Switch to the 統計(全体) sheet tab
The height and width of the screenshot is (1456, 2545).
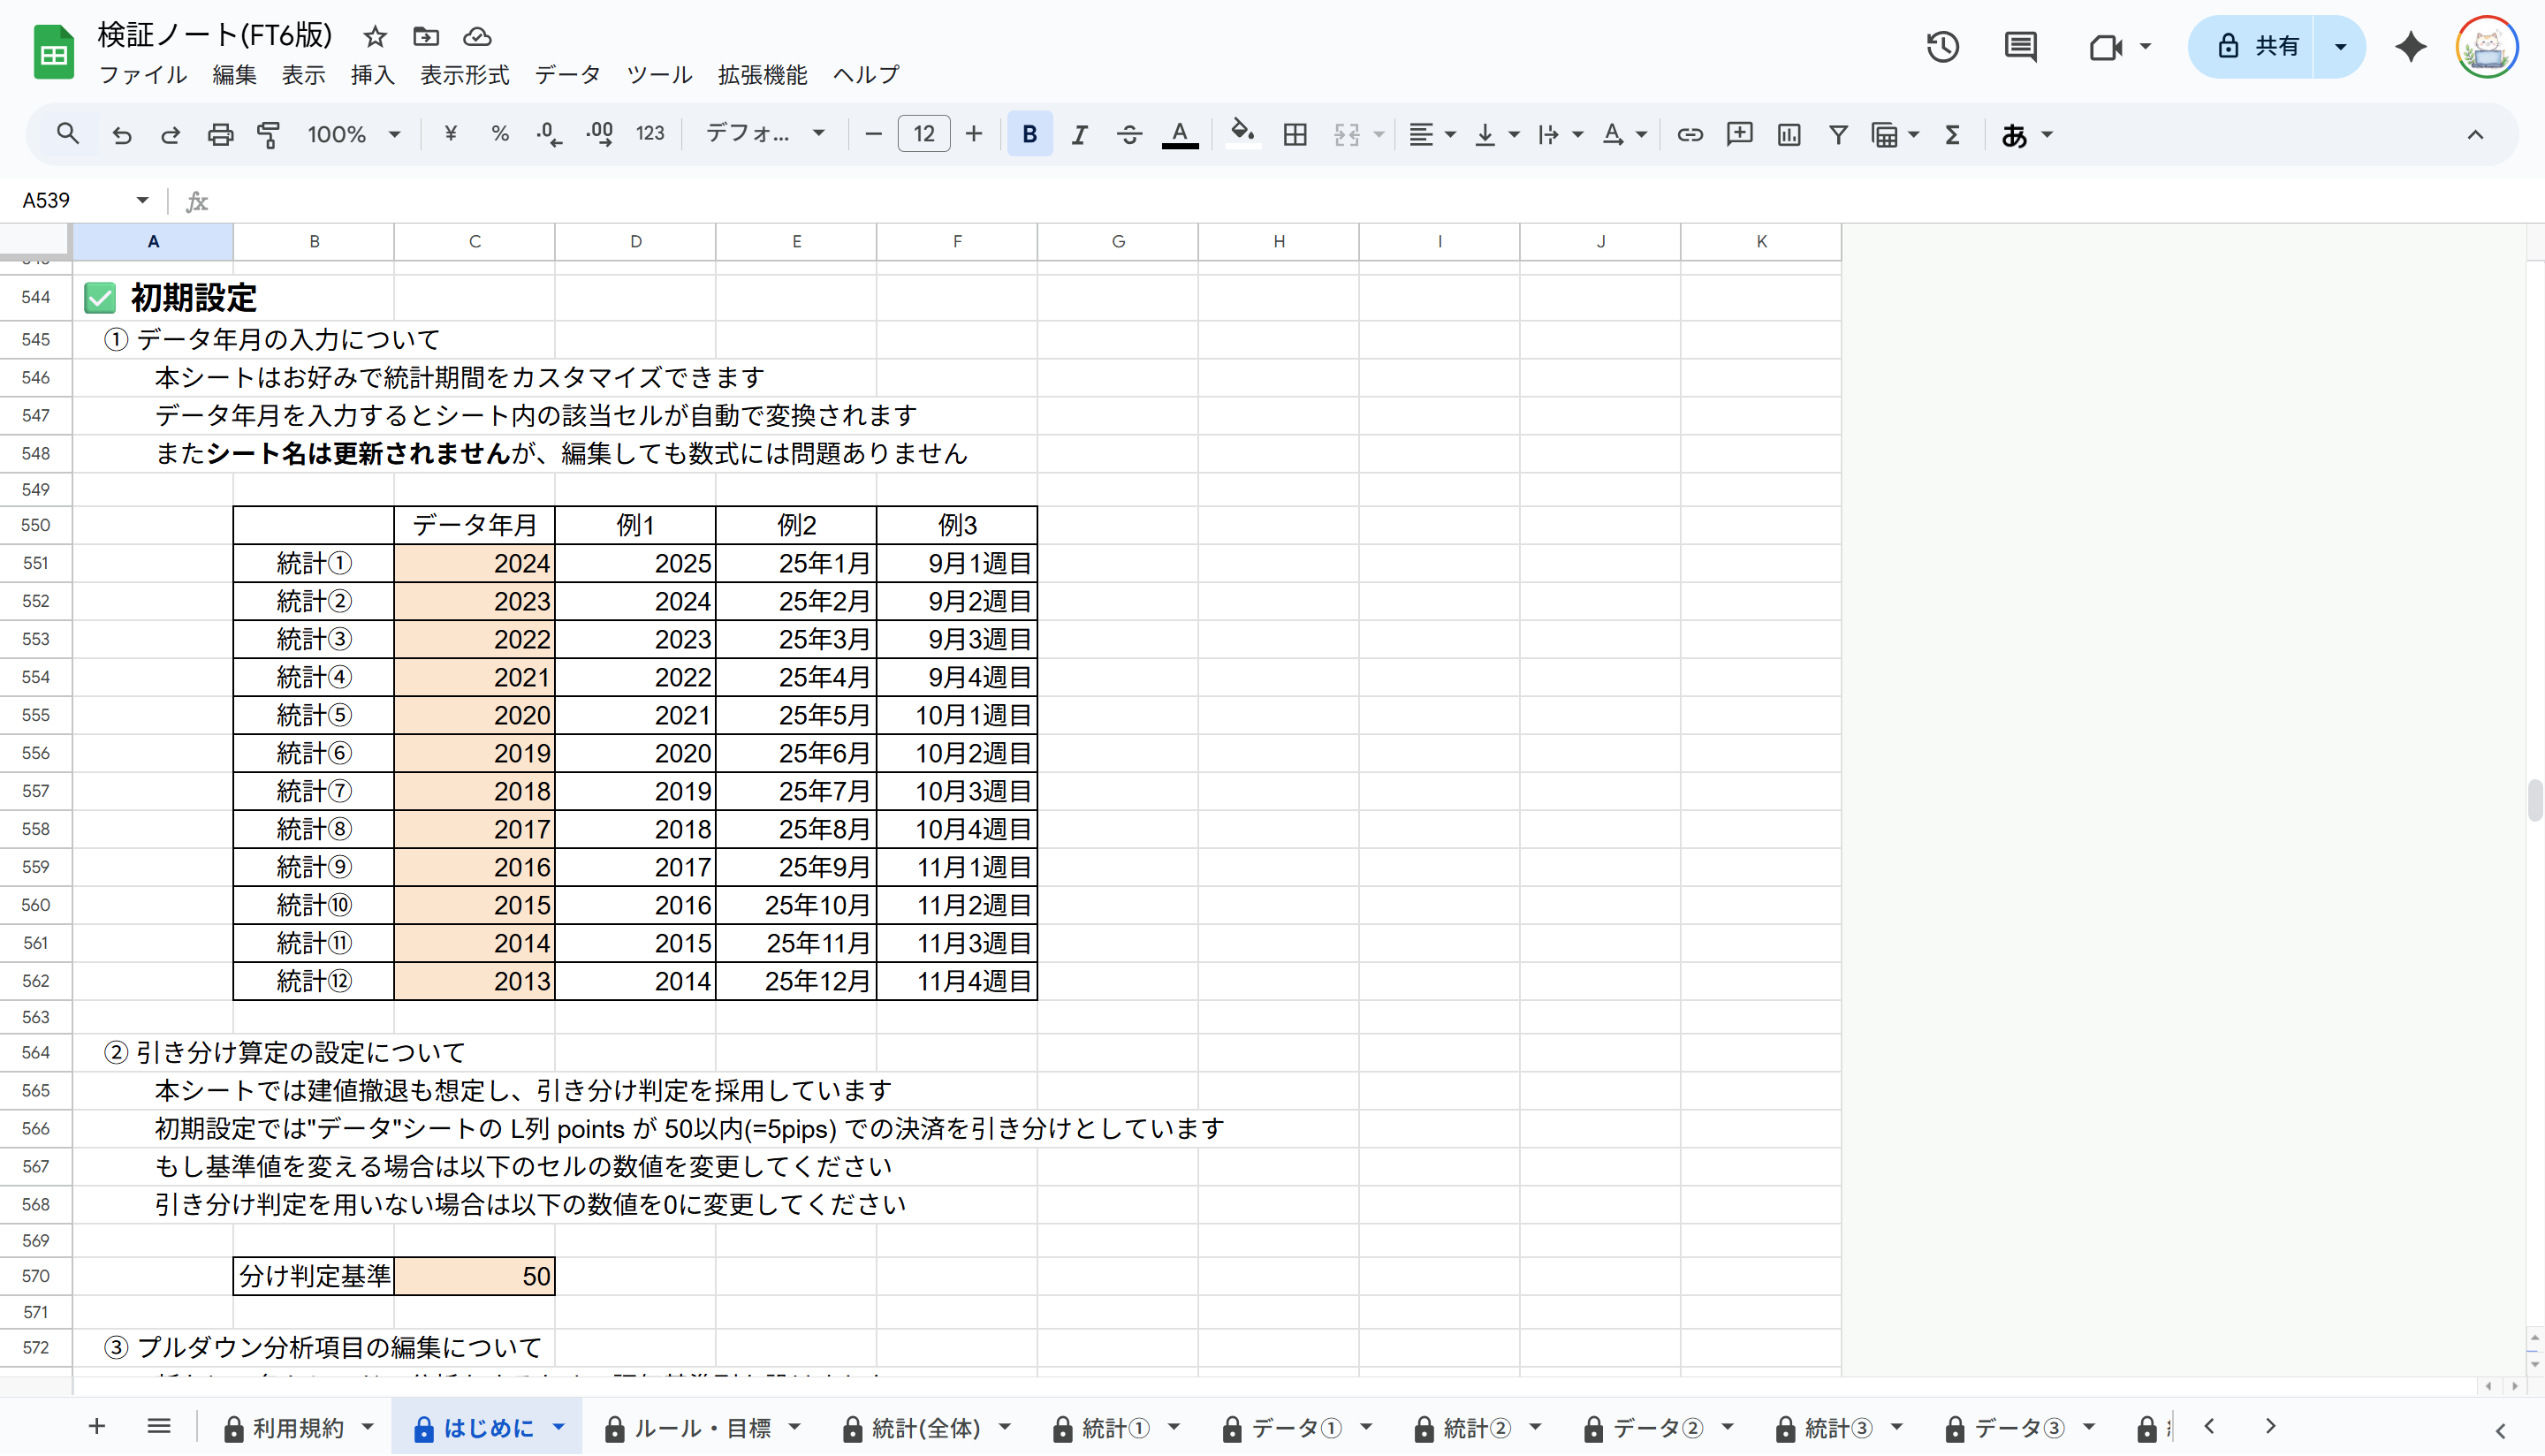click(x=925, y=1428)
